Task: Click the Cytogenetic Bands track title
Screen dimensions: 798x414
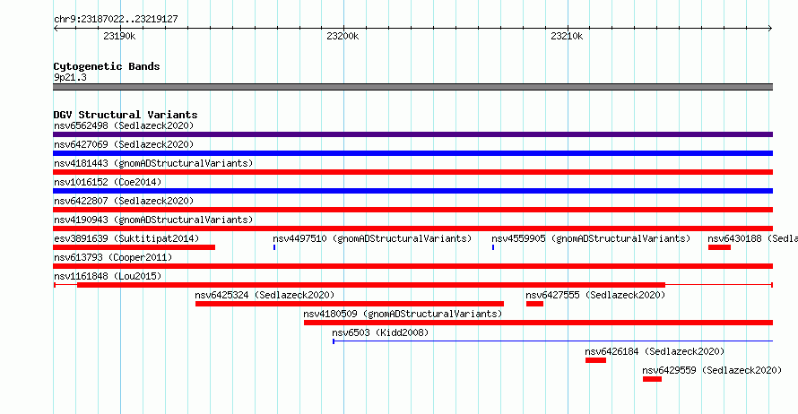Action: [107, 66]
